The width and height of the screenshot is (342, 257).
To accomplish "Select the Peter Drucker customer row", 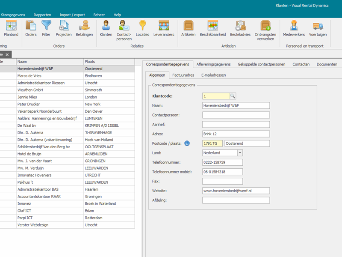I will (50, 104).
